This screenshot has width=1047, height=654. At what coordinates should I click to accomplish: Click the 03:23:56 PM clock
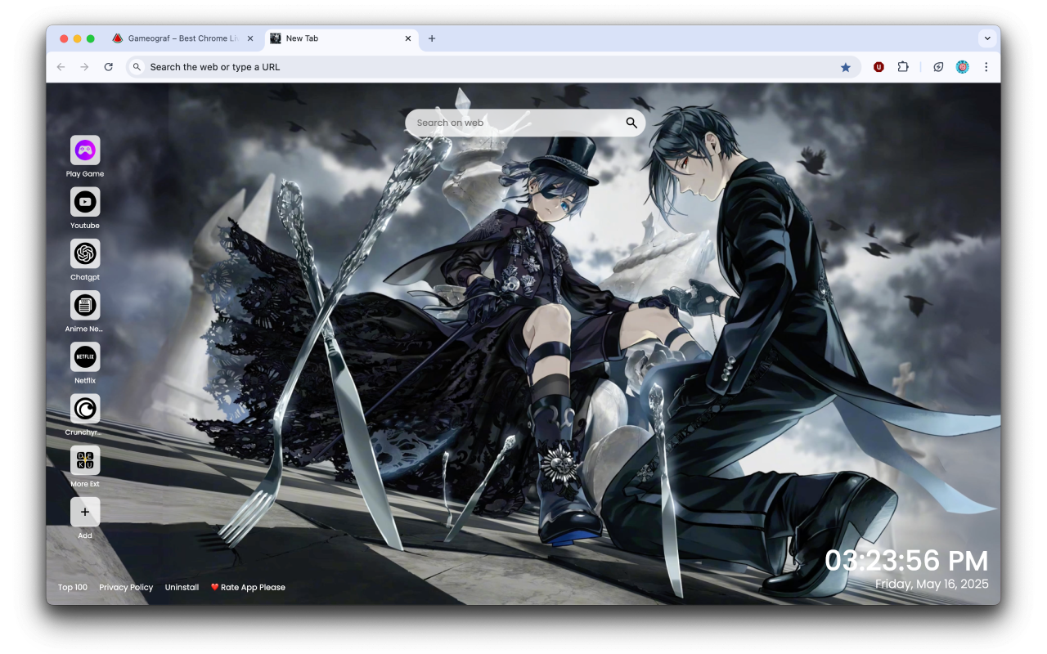pos(906,561)
